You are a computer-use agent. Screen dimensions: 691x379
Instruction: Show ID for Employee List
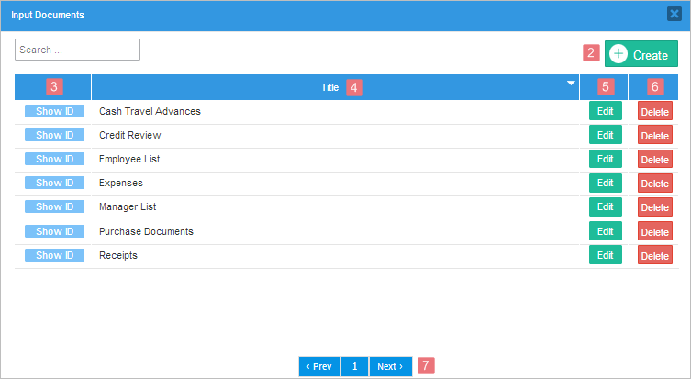(54, 159)
